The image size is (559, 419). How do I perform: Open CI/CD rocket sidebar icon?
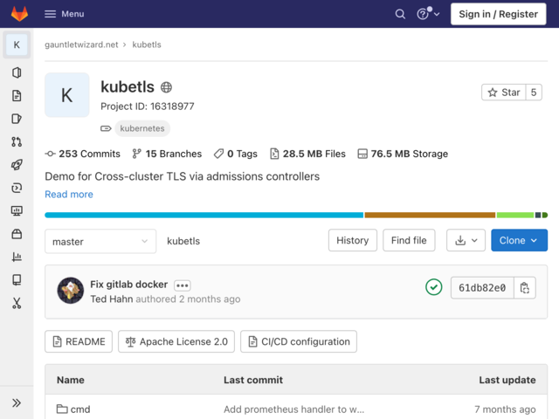(x=17, y=165)
